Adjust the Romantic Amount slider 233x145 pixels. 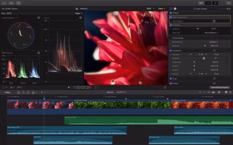click(x=198, y=29)
